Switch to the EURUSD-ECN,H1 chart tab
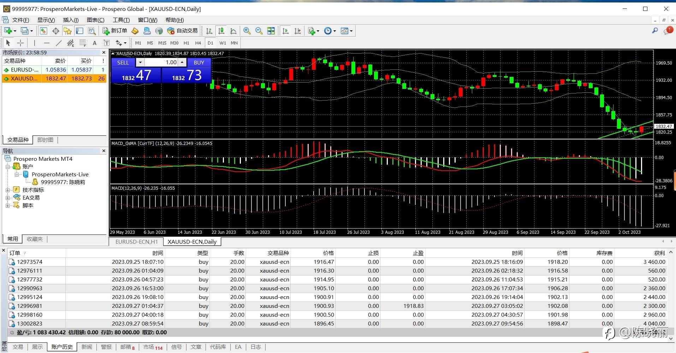 coord(136,242)
